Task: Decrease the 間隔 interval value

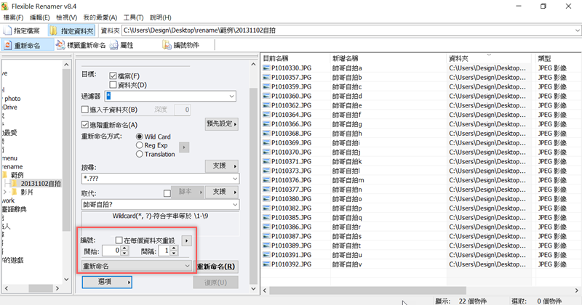Action: pos(174,253)
